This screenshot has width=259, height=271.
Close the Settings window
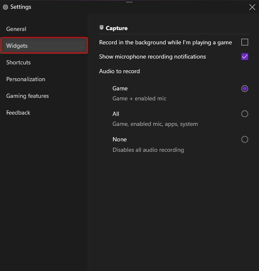pos(252,7)
